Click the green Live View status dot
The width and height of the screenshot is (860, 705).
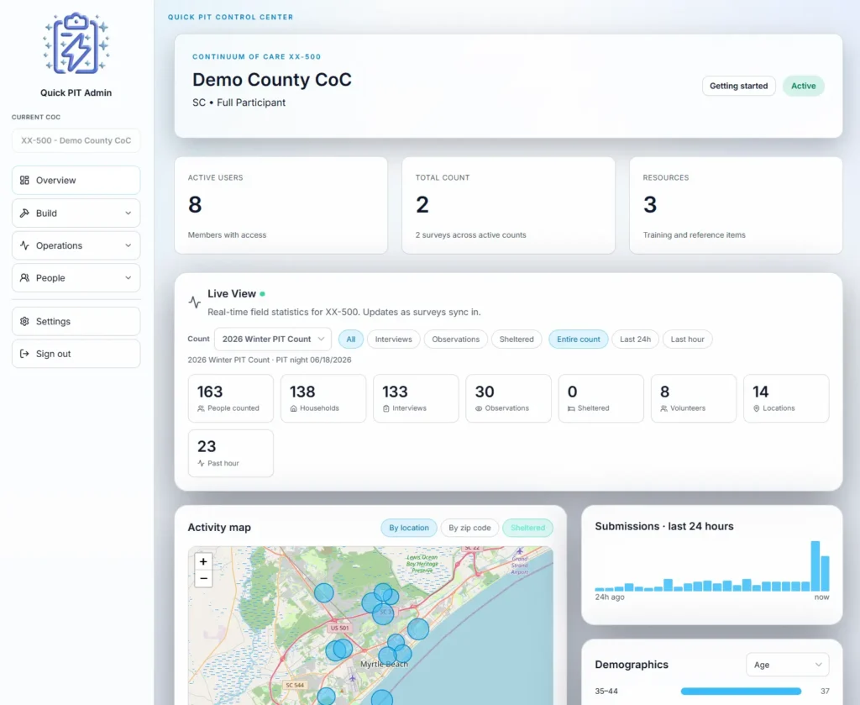(263, 294)
